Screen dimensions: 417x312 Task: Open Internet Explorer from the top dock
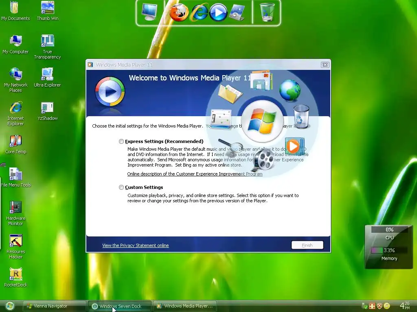(x=199, y=12)
